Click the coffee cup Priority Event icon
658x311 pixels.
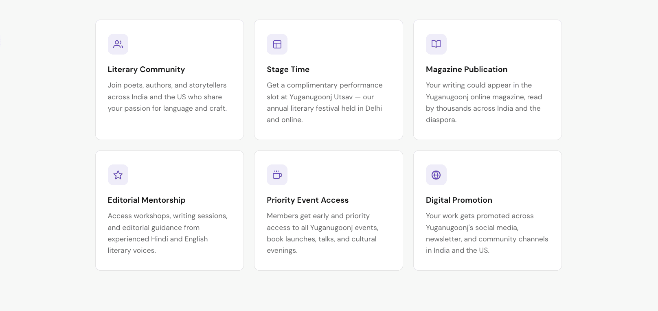[277, 175]
